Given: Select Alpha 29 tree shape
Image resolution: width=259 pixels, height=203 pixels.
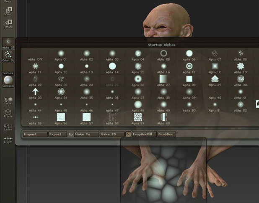Looking at the screenshot, I should pyautogui.click(x=215, y=81).
